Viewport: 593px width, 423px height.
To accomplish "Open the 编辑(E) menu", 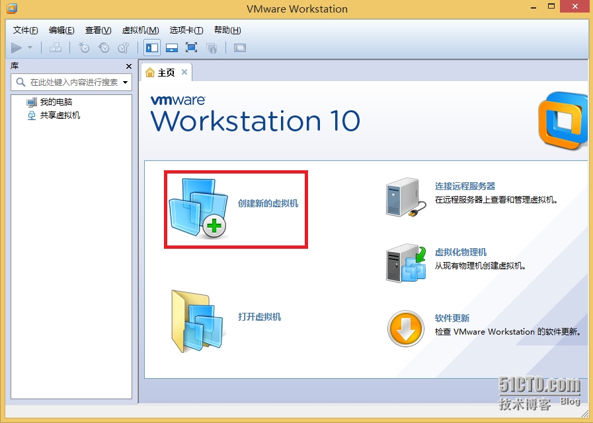I will [61, 30].
